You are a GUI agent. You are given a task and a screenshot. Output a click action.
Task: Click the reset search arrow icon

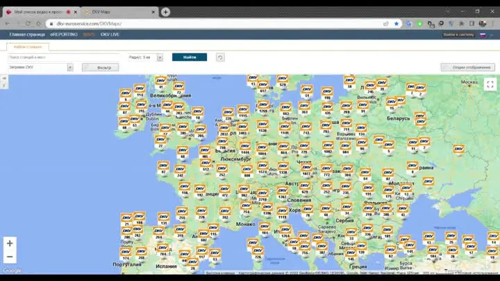click(x=220, y=57)
